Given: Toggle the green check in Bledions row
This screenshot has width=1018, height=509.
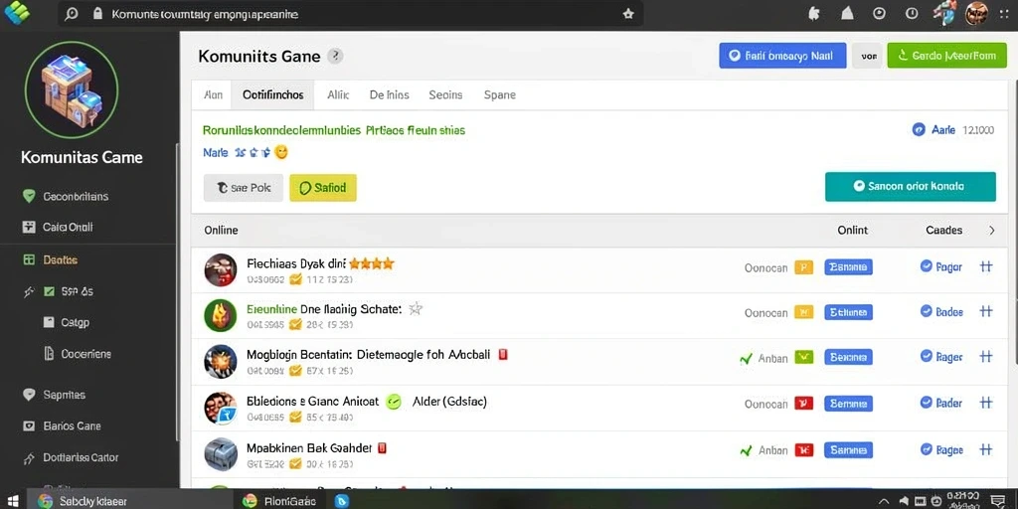Looking at the screenshot, I should point(393,402).
